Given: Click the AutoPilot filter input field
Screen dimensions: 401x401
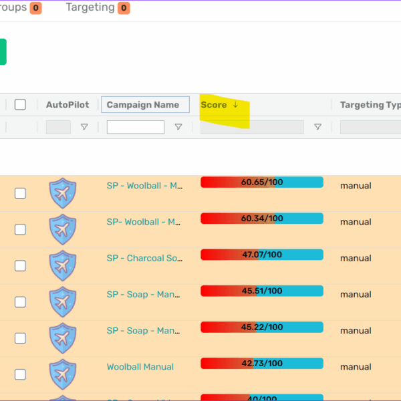Looking at the screenshot, I should [58, 127].
